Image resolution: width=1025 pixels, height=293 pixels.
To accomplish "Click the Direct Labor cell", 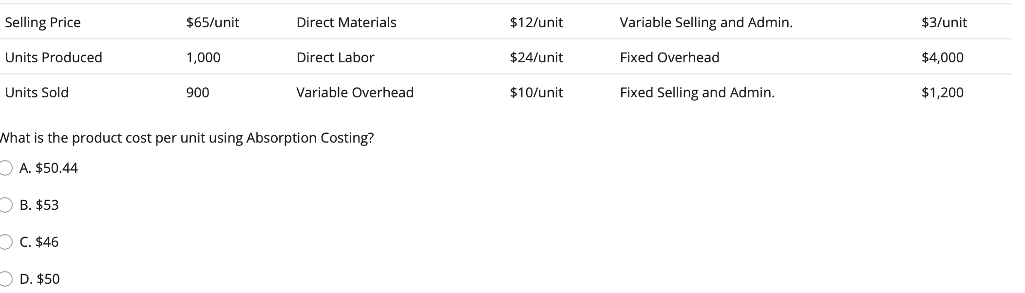I will point(335,57).
